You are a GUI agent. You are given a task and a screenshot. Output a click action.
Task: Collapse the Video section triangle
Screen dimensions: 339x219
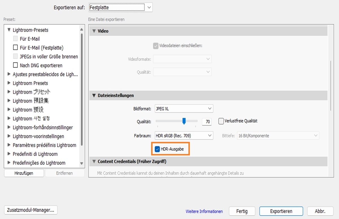(x=94, y=31)
